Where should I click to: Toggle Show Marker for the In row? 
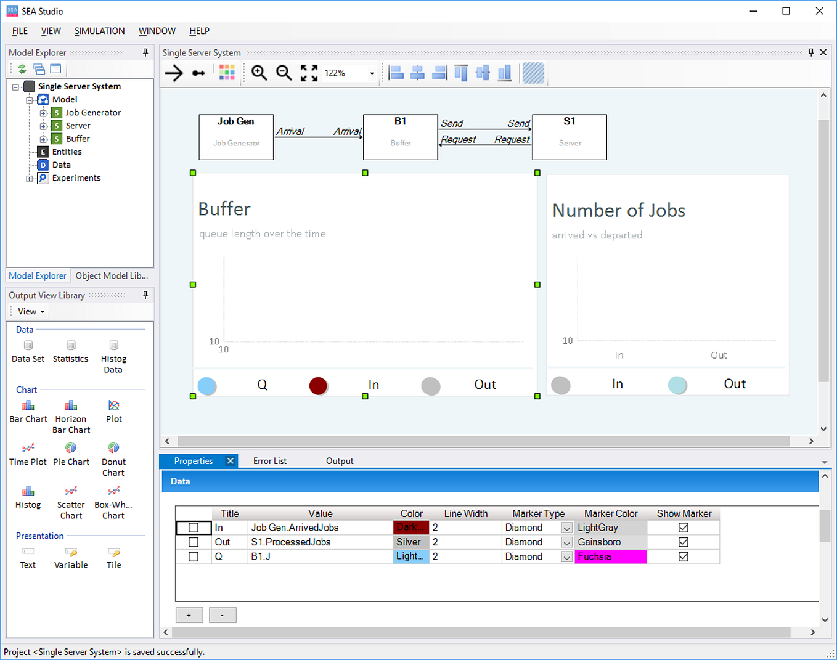(683, 528)
